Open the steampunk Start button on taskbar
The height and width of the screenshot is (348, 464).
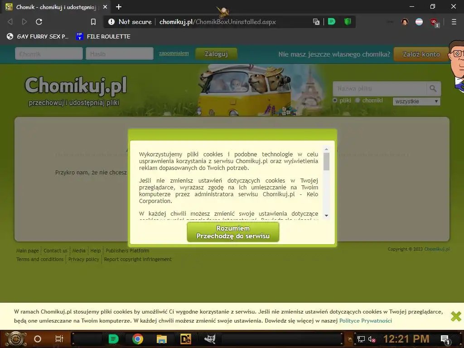[x=16, y=339]
